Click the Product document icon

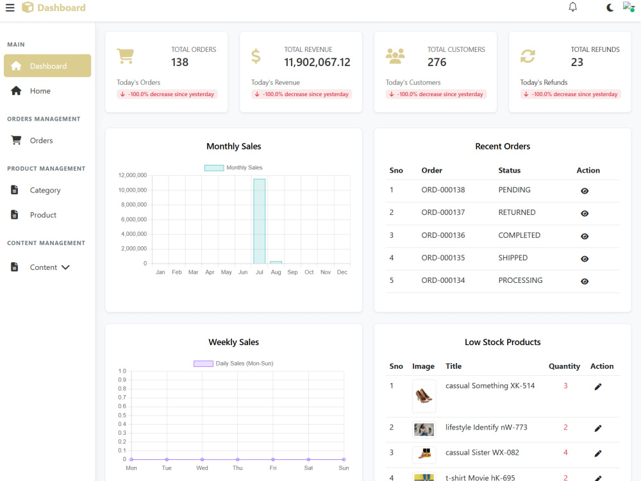tap(14, 214)
